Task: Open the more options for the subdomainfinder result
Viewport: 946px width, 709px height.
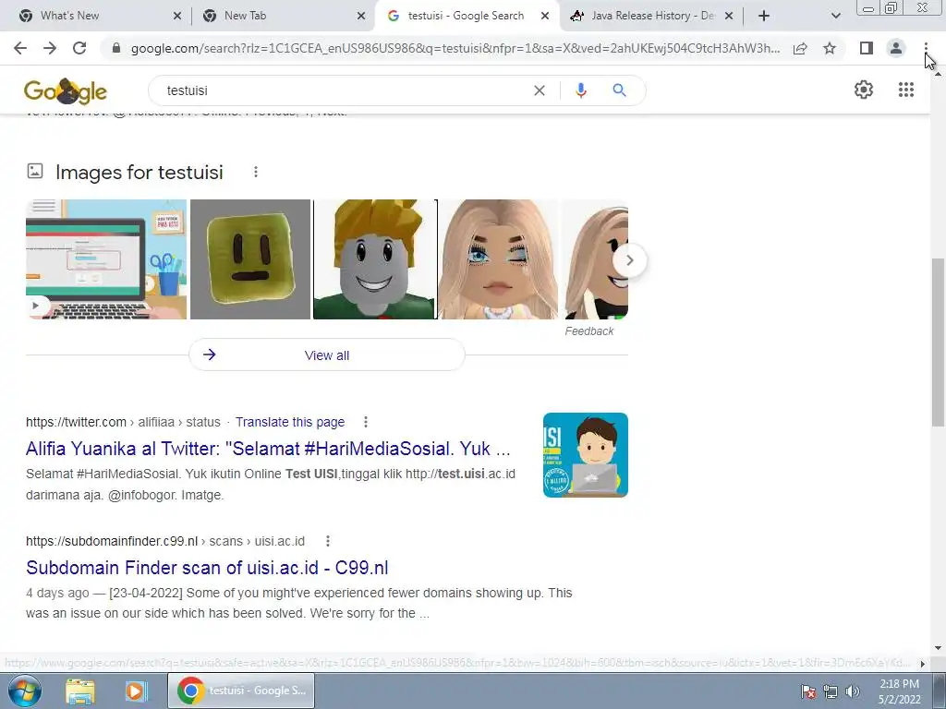Action: pos(328,541)
